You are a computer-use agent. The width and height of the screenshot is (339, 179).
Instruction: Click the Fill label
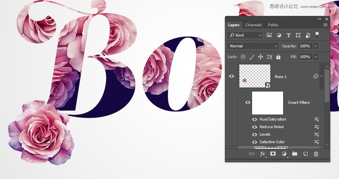click(x=294, y=57)
